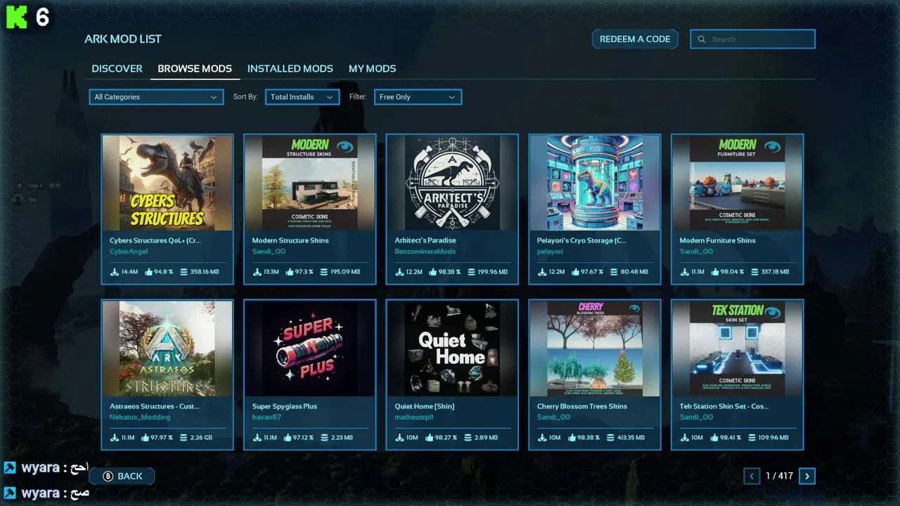
Task: Click the eye badge on Modern Structure Skins thumbnail
Action: click(x=345, y=147)
